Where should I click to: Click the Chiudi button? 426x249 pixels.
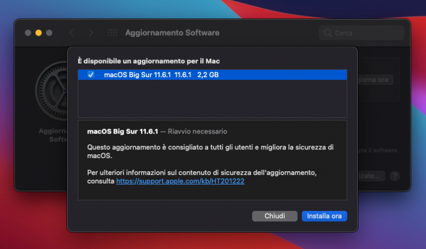tap(275, 216)
